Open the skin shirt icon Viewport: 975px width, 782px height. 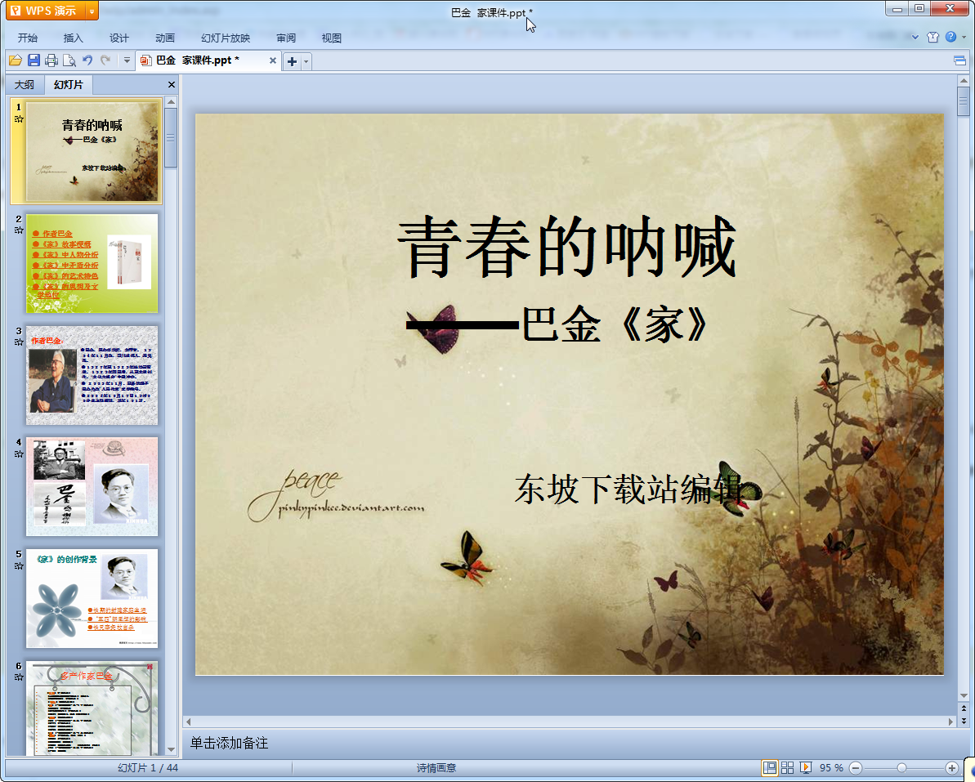(x=933, y=37)
